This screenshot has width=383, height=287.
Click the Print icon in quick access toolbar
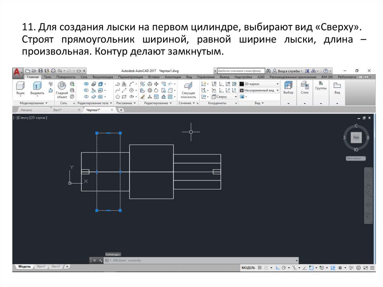coord(53,70)
